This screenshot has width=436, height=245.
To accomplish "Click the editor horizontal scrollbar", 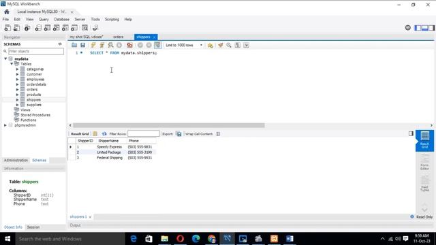I will pyautogui.click(x=169, y=125).
